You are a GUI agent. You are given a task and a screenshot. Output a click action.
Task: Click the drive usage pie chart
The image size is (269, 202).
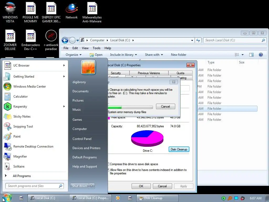click(147, 138)
